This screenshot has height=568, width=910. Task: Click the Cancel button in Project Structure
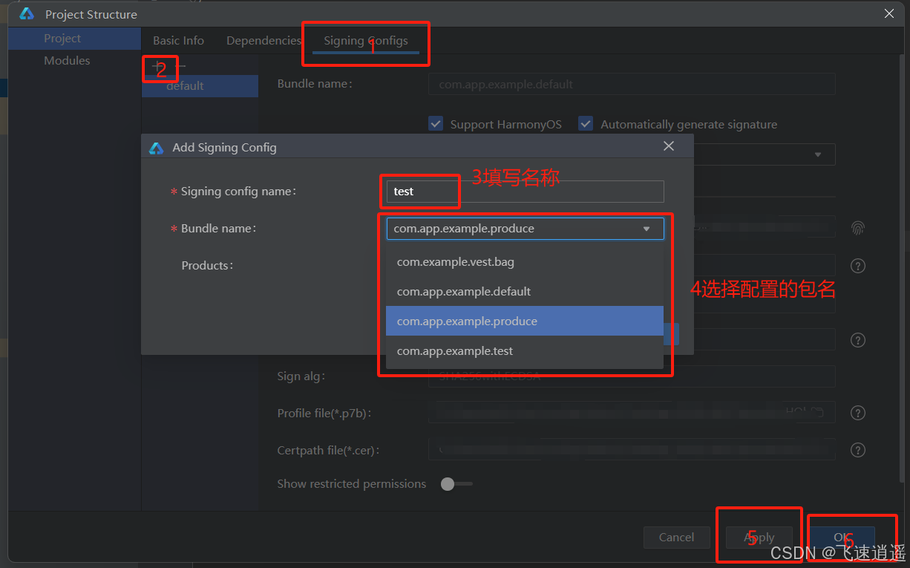(676, 537)
